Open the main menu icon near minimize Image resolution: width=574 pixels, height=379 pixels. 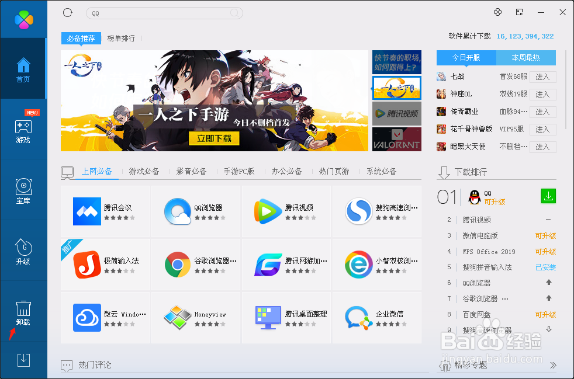coord(519,12)
